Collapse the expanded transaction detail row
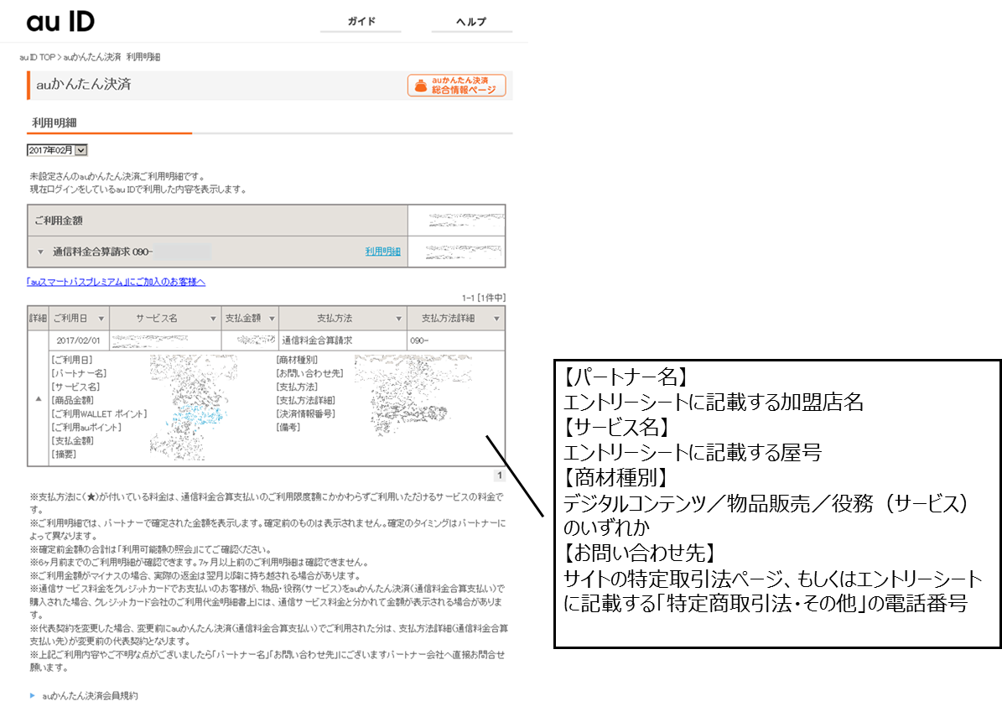 click(x=37, y=399)
